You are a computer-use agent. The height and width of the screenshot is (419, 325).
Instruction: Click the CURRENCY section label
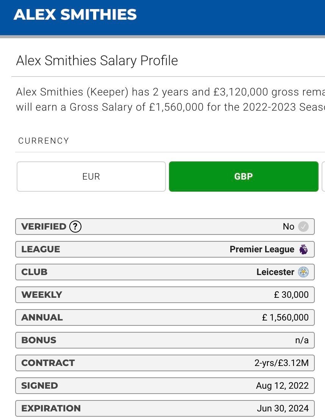44,141
